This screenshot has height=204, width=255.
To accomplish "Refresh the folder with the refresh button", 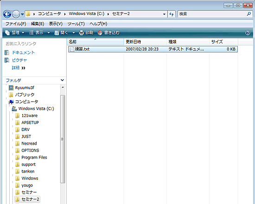I will click(x=172, y=14).
